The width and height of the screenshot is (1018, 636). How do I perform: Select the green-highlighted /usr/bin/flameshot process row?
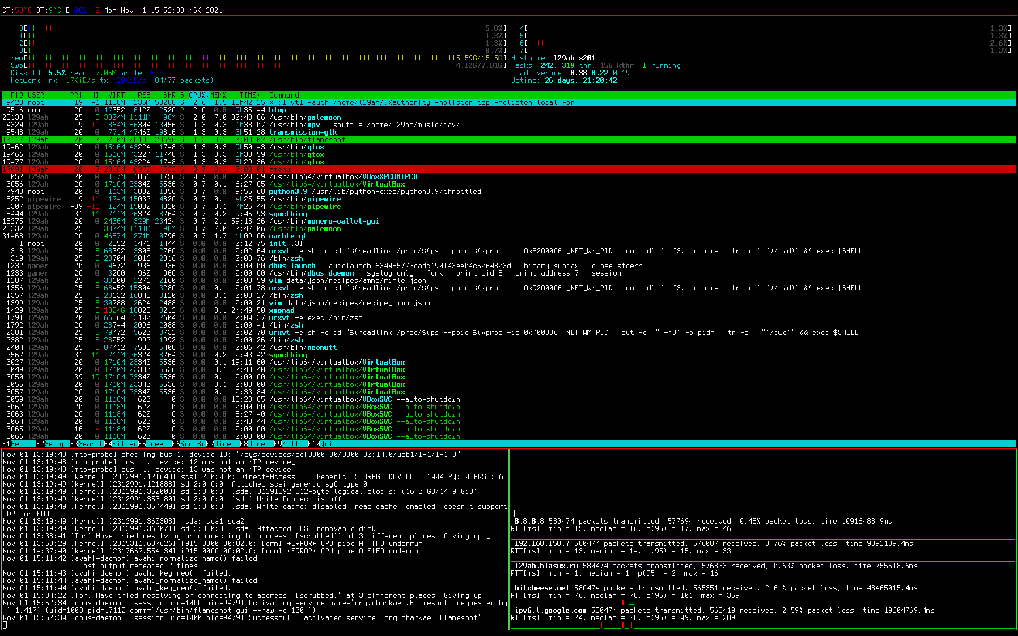[x=307, y=139]
